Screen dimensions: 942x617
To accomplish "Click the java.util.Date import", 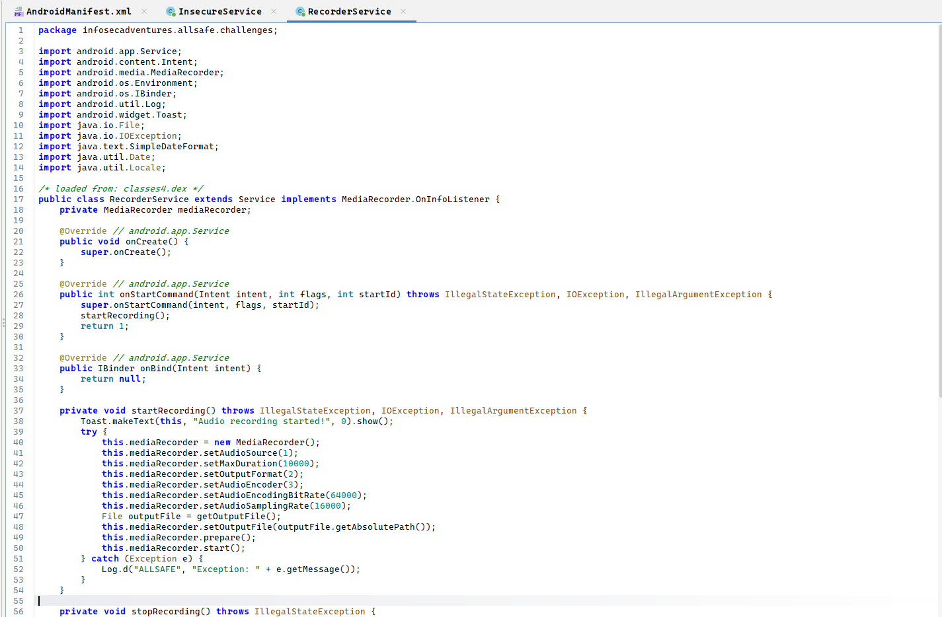I will [113, 157].
